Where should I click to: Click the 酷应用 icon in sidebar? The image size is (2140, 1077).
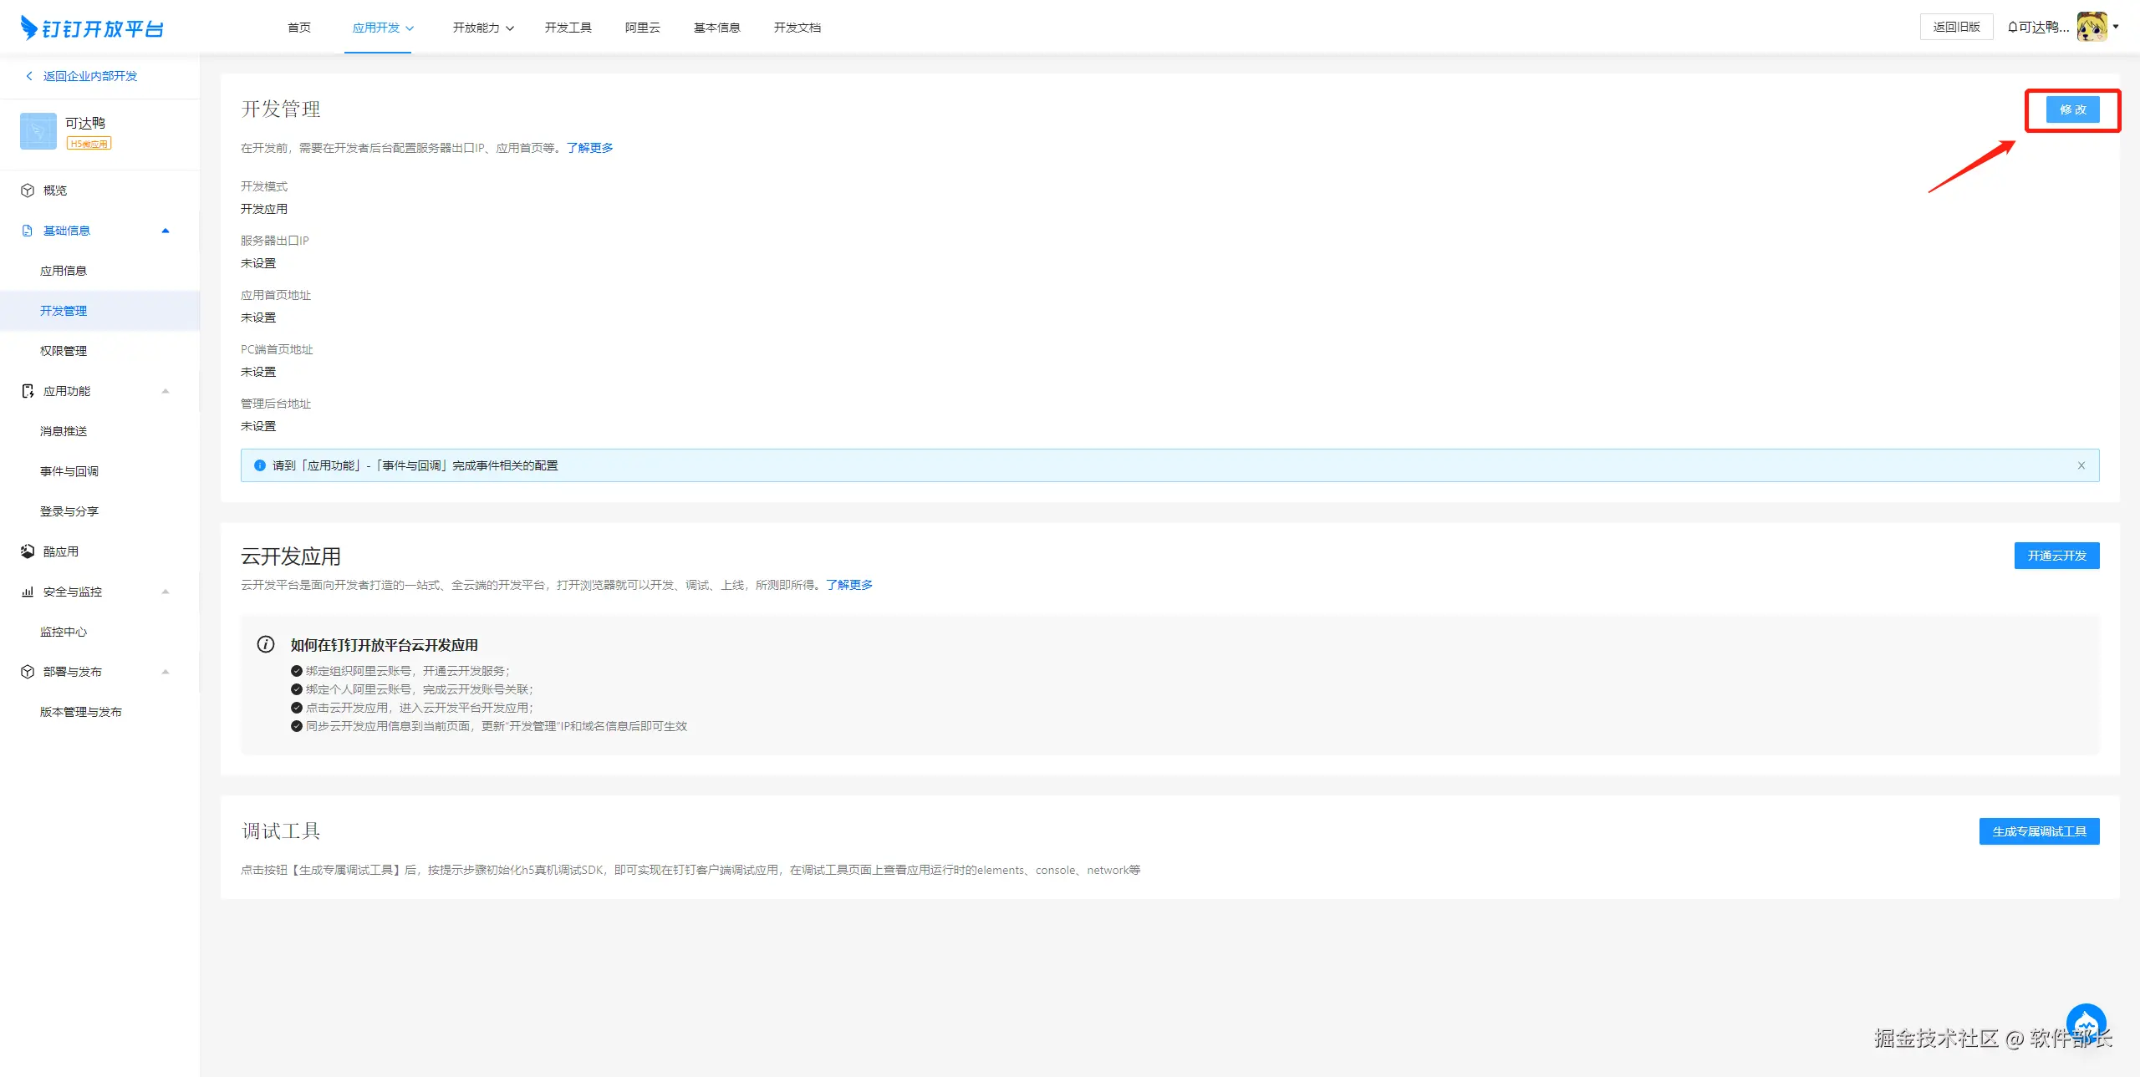pyautogui.click(x=28, y=551)
